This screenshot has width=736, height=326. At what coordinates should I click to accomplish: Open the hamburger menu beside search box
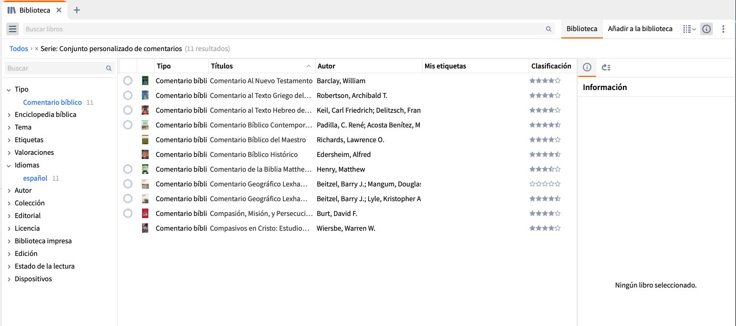(13, 29)
